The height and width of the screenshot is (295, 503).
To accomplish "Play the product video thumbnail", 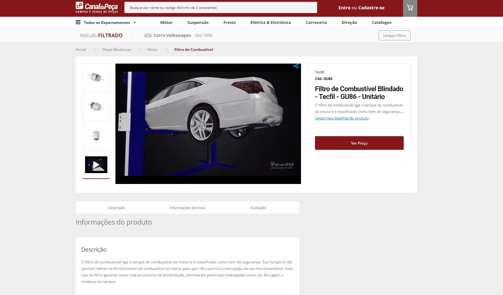I will 96,165.
